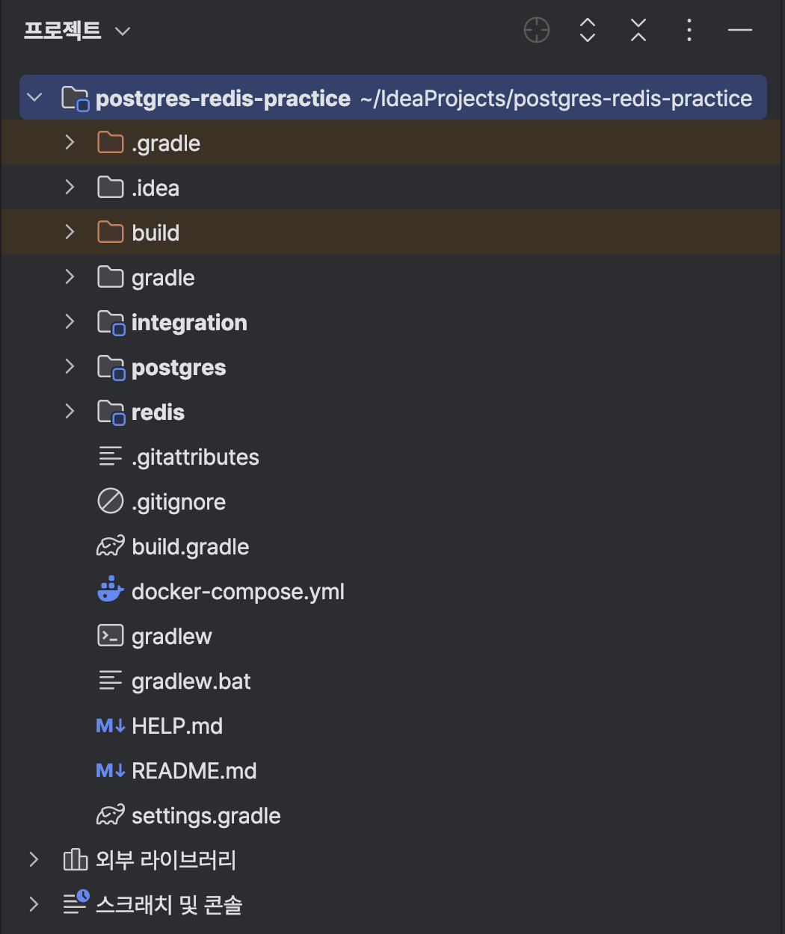The width and height of the screenshot is (785, 934).
Task: Select the redis module folder
Action: tap(392, 412)
